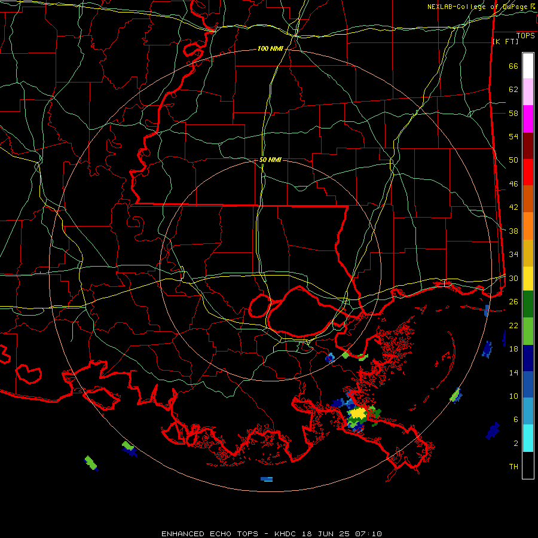This screenshot has height=538, width=538.
Task: Click the '50' legend value
Action: click(x=513, y=160)
